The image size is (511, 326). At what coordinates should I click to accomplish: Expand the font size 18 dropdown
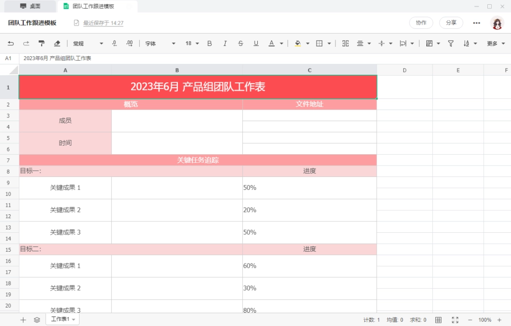(195, 43)
